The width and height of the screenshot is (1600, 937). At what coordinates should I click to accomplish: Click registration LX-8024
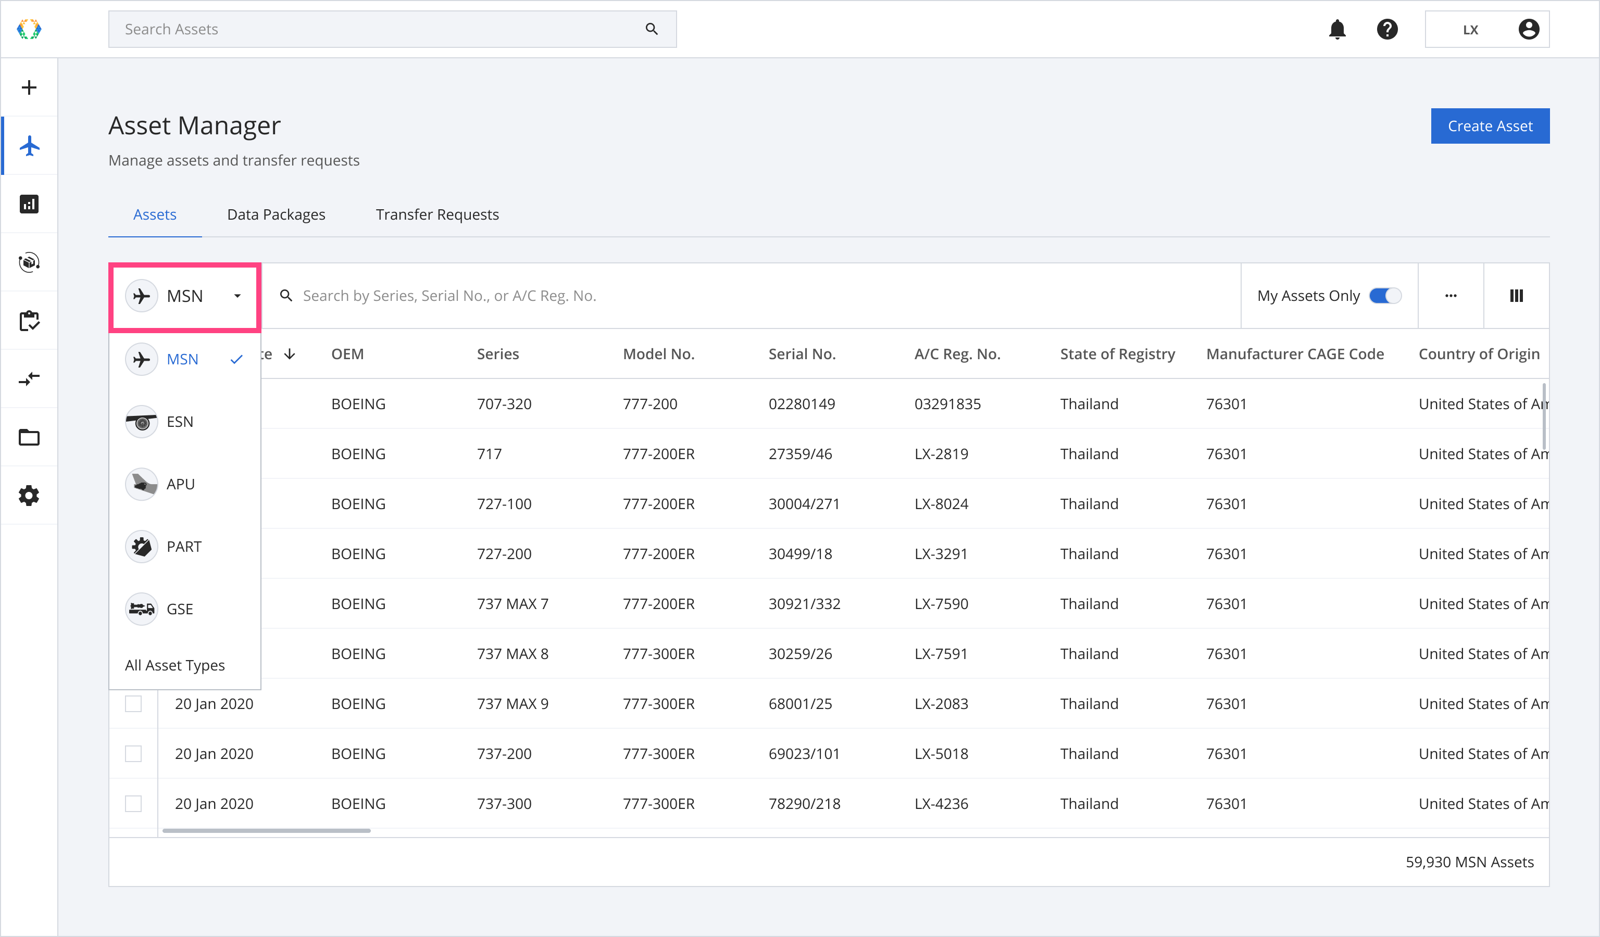pyautogui.click(x=942, y=504)
